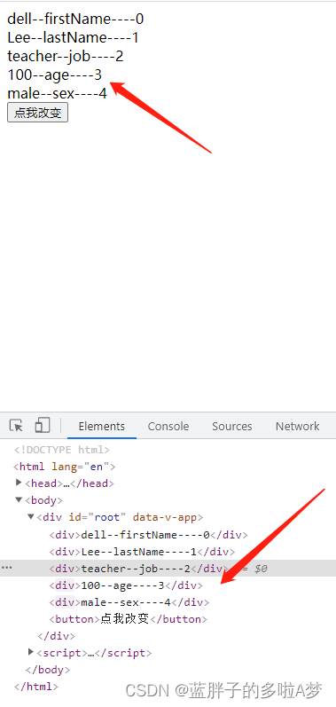Viewport: 336px width, 707px height.
Task: Select the male--sex----4 div node
Action: [x=129, y=602]
